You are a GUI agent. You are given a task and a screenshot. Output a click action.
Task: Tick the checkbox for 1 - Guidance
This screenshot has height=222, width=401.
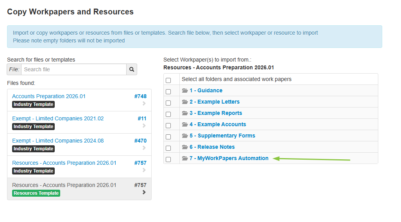(x=168, y=92)
